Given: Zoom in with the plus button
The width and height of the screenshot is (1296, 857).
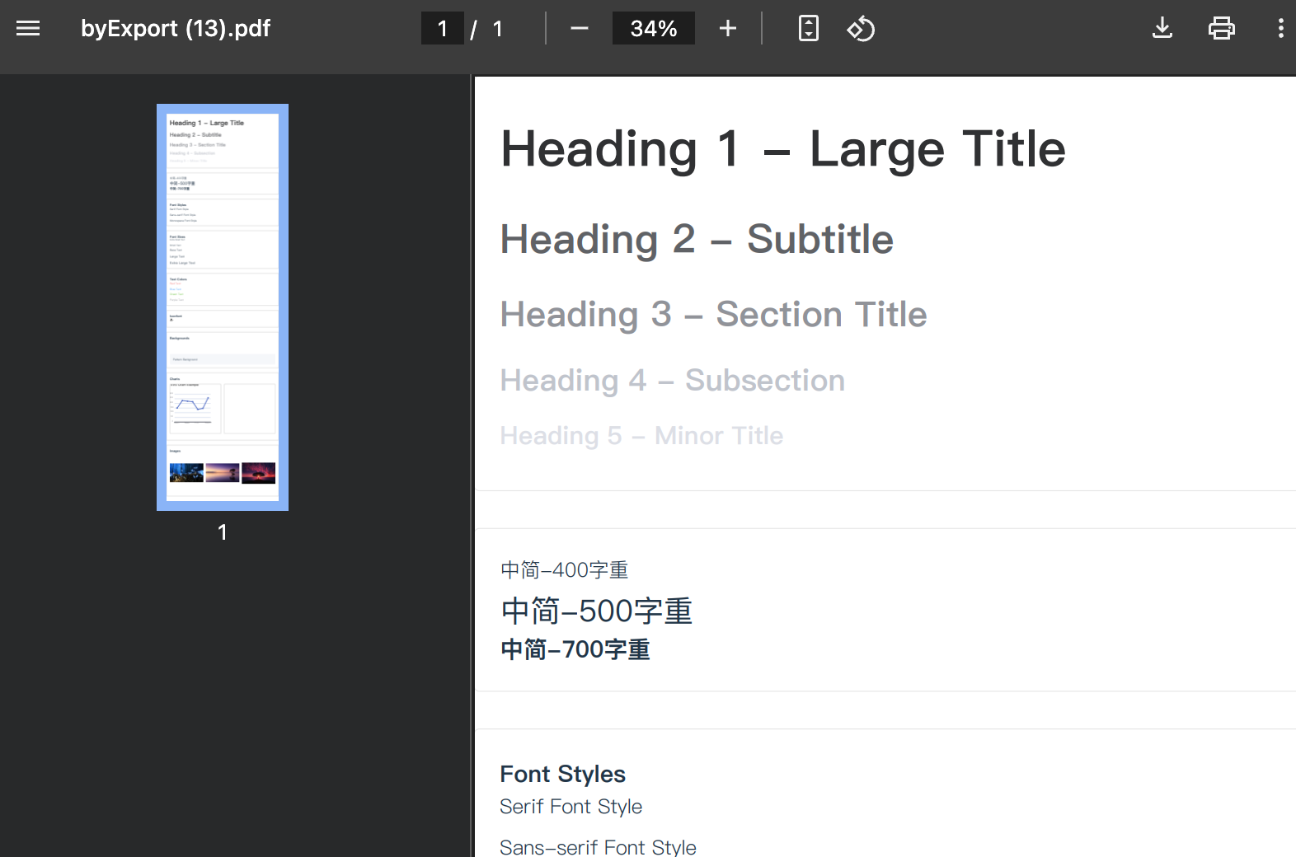Looking at the screenshot, I should coord(727,29).
